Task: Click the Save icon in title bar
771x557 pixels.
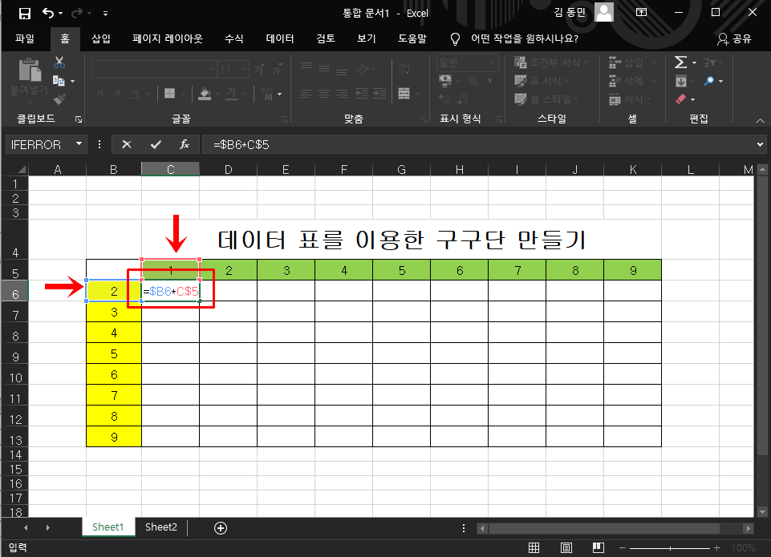Action: (25, 14)
